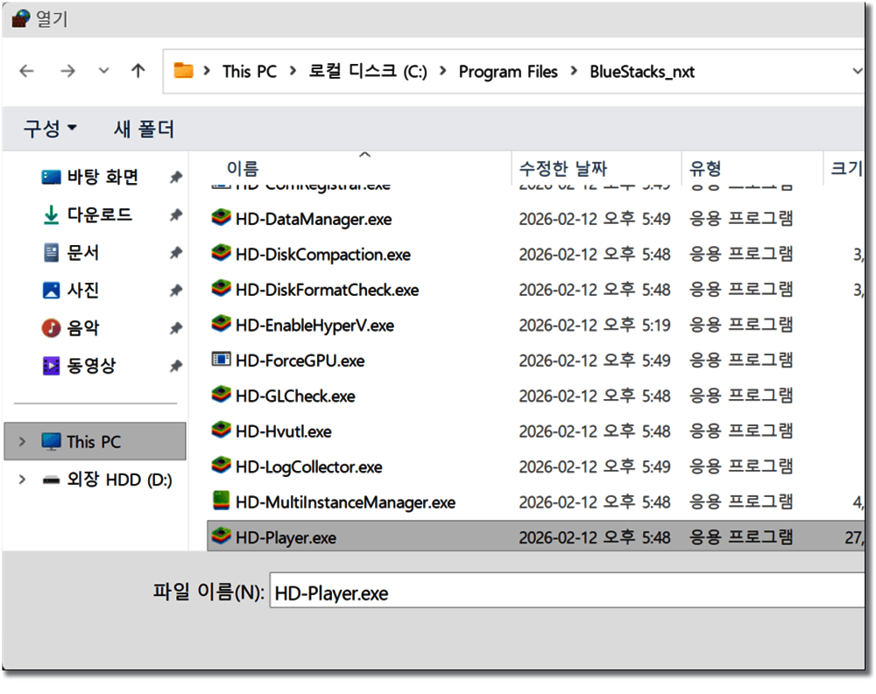Click BlueStacks icon of HD-GLCheck.exe
This screenshot has width=876, height=694.
pyautogui.click(x=222, y=394)
